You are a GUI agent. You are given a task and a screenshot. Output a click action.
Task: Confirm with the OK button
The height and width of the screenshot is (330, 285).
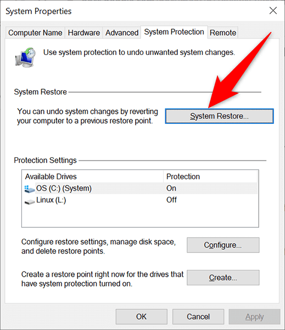(142, 317)
